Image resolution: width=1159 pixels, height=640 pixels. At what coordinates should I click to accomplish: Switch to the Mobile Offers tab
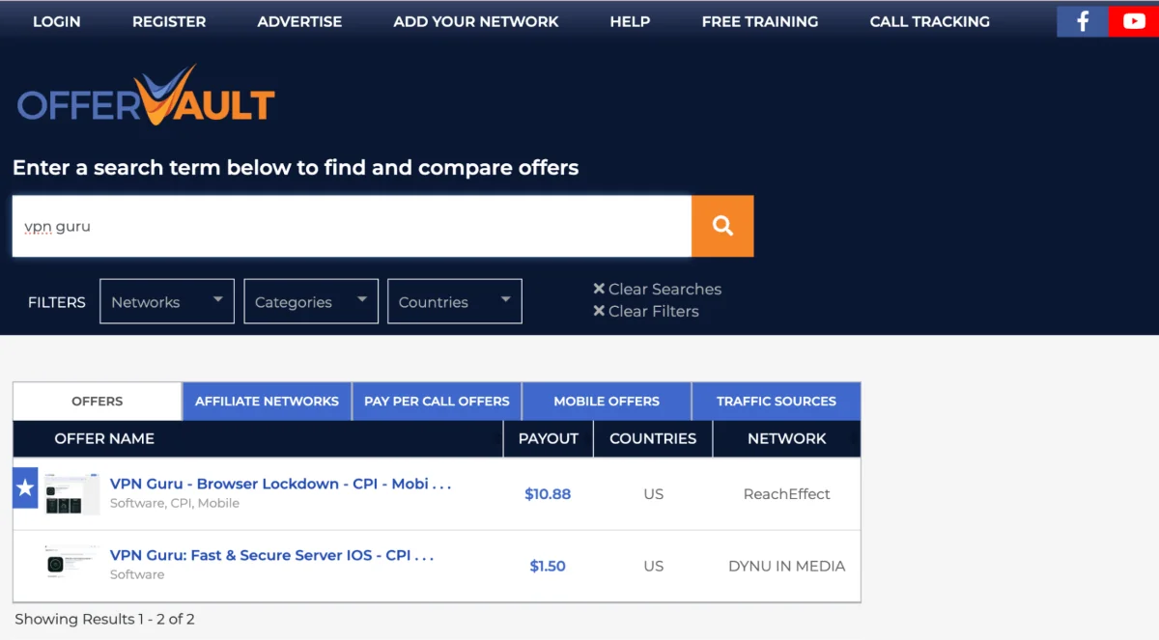tap(607, 402)
